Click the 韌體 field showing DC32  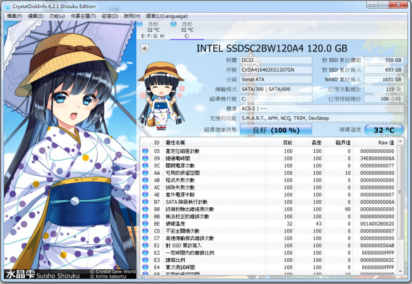[276, 60]
